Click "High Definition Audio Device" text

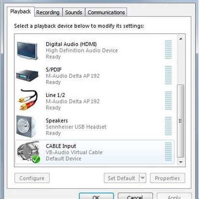(82, 50)
